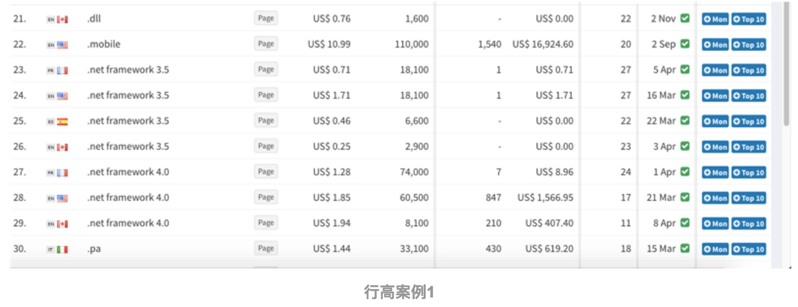Click green check icon beside 3 Apr
798x307 pixels.
point(685,146)
